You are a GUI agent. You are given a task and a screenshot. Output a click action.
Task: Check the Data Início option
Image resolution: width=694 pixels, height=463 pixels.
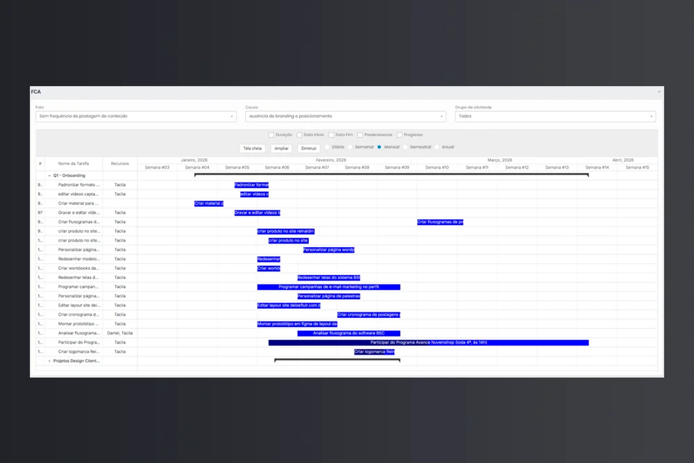[x=300, y=135]
